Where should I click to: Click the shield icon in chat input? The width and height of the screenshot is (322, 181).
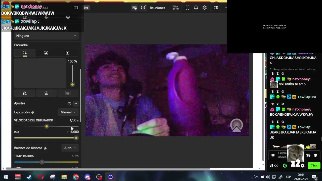(273, 155)
